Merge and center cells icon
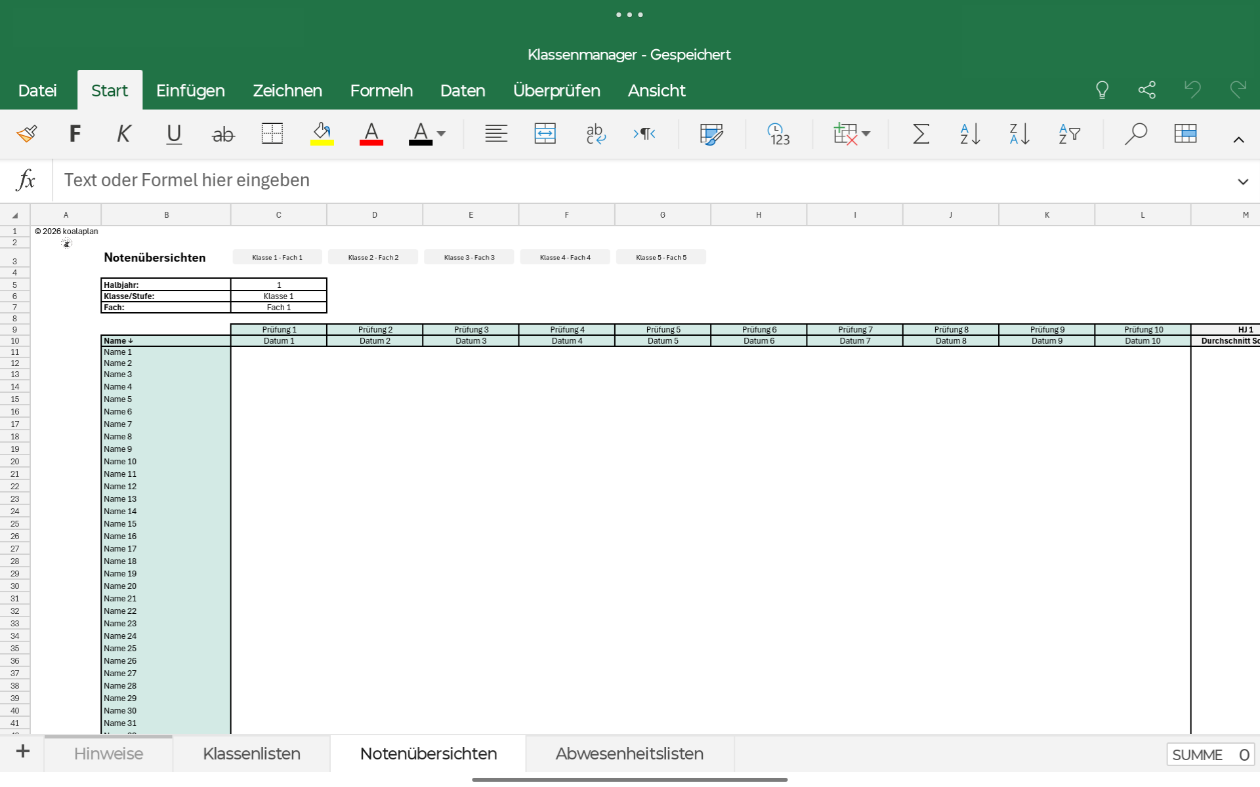 (545, 134)
